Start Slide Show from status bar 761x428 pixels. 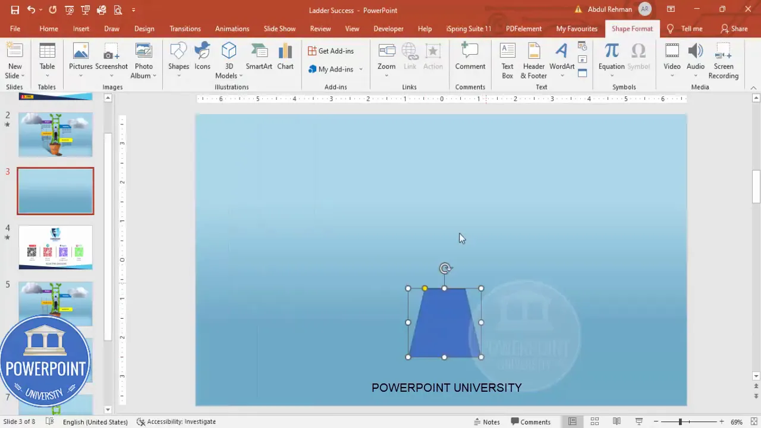[639, 421]
